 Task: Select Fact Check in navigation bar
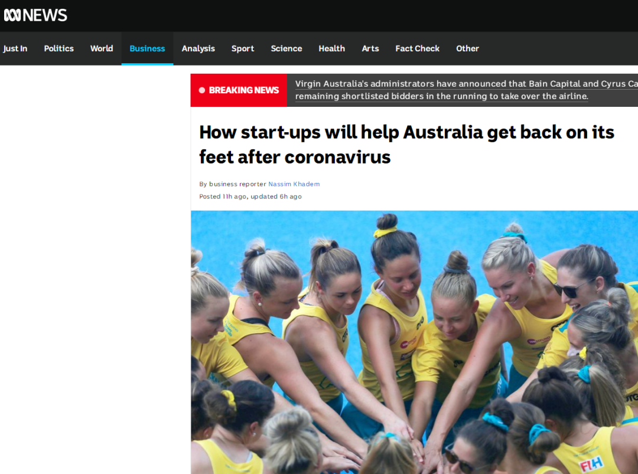(418, 48)
